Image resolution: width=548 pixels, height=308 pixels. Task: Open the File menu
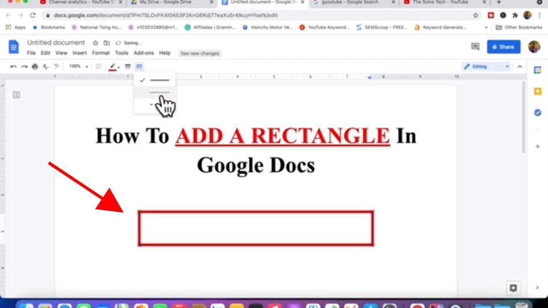point(31,53)
